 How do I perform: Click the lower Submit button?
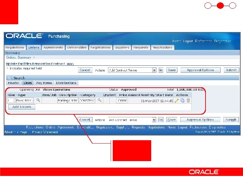[x=231, y=120]
